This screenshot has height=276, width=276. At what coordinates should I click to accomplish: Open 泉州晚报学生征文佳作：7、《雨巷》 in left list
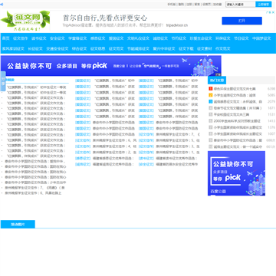[34, 188]
